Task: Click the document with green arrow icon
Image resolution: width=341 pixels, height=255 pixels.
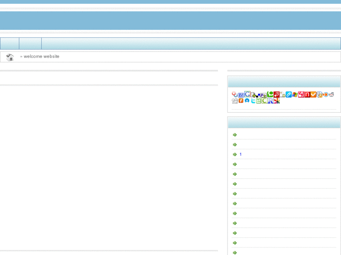Action: (282, 95)
